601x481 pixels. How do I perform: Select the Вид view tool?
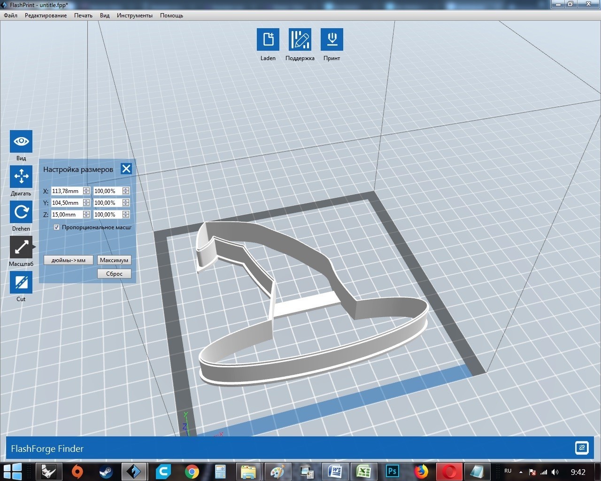coord(21,142)
